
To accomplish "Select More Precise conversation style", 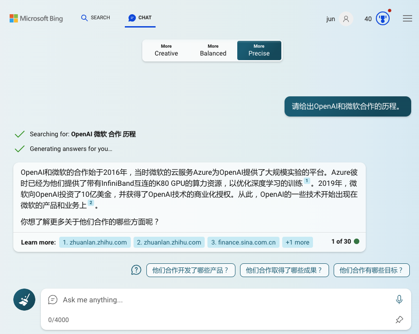I will tap(259, 50).
